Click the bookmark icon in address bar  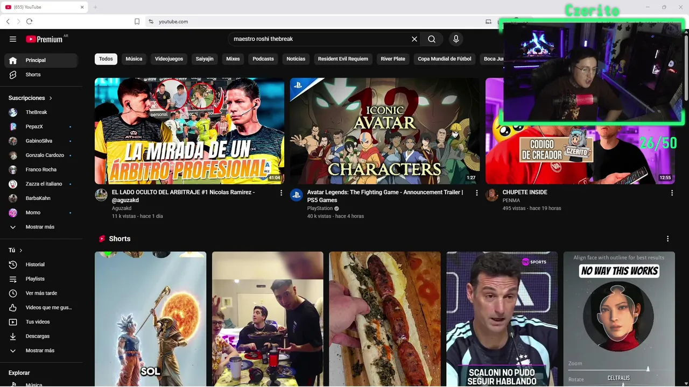137,21
